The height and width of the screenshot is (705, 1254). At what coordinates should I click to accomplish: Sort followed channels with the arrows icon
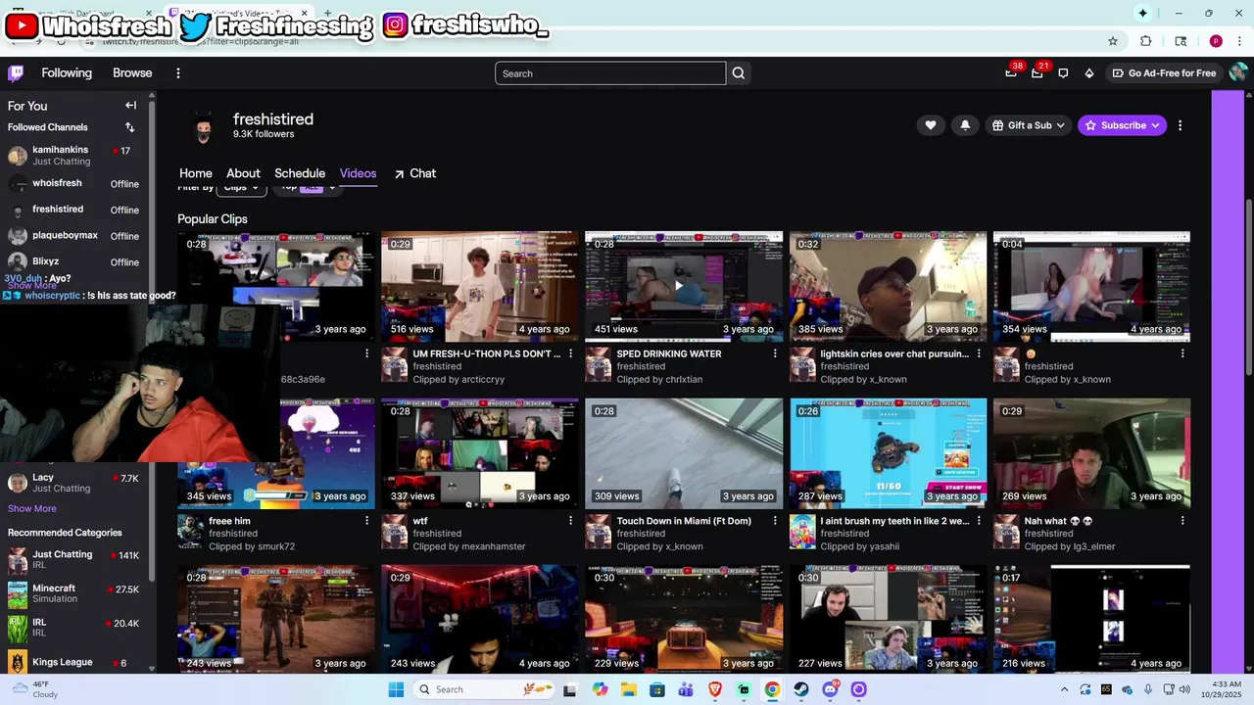click(129, 127)
